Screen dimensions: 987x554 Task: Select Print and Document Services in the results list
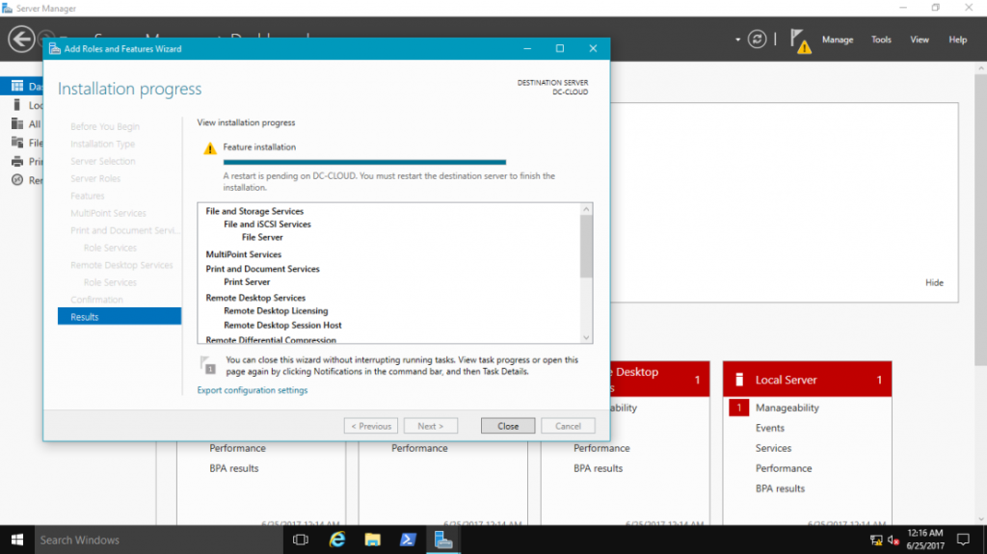(x=262, y=269)
